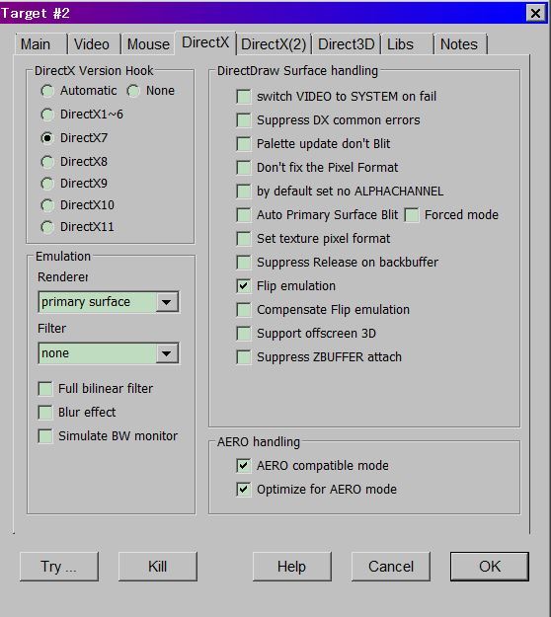Open the Libs tab
Image resolution: width=551 pixels, height=617 pixels.
407,43
